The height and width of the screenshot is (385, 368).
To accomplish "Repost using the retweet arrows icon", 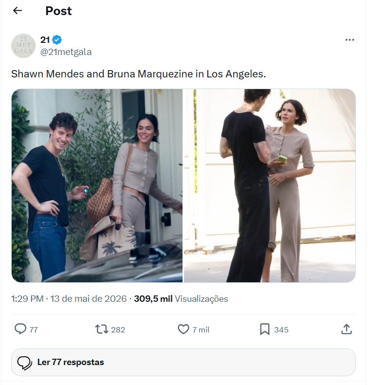I will (102, 329).
